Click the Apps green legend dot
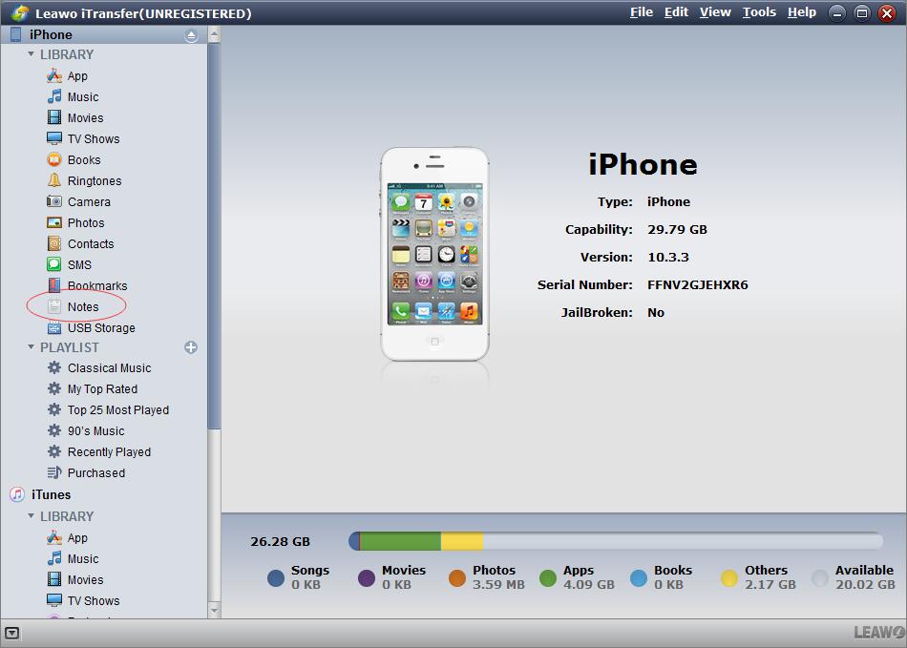This screenshot has height=648, width=907. tap(548, 578)
